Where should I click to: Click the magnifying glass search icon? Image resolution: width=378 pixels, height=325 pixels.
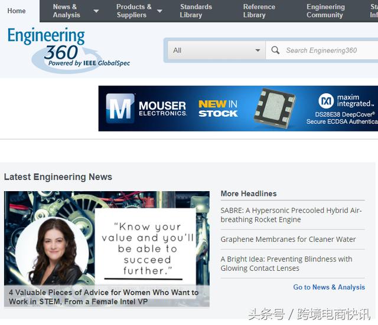275,51
